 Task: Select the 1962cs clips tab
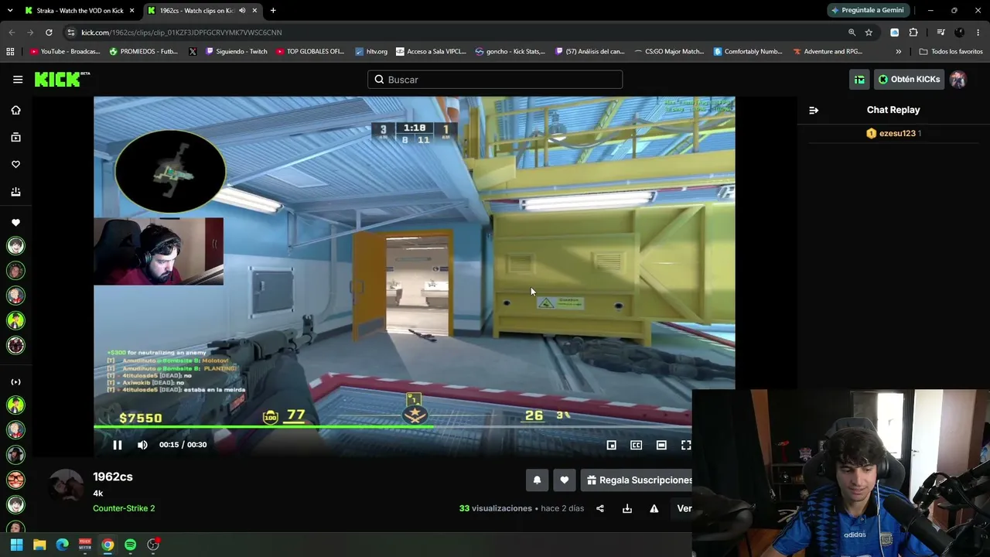tap(197, 11)
